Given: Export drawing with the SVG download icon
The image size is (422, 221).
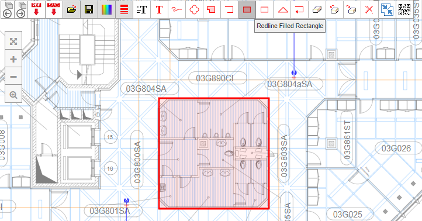Looking at the screenshot, I should (54, 9).
